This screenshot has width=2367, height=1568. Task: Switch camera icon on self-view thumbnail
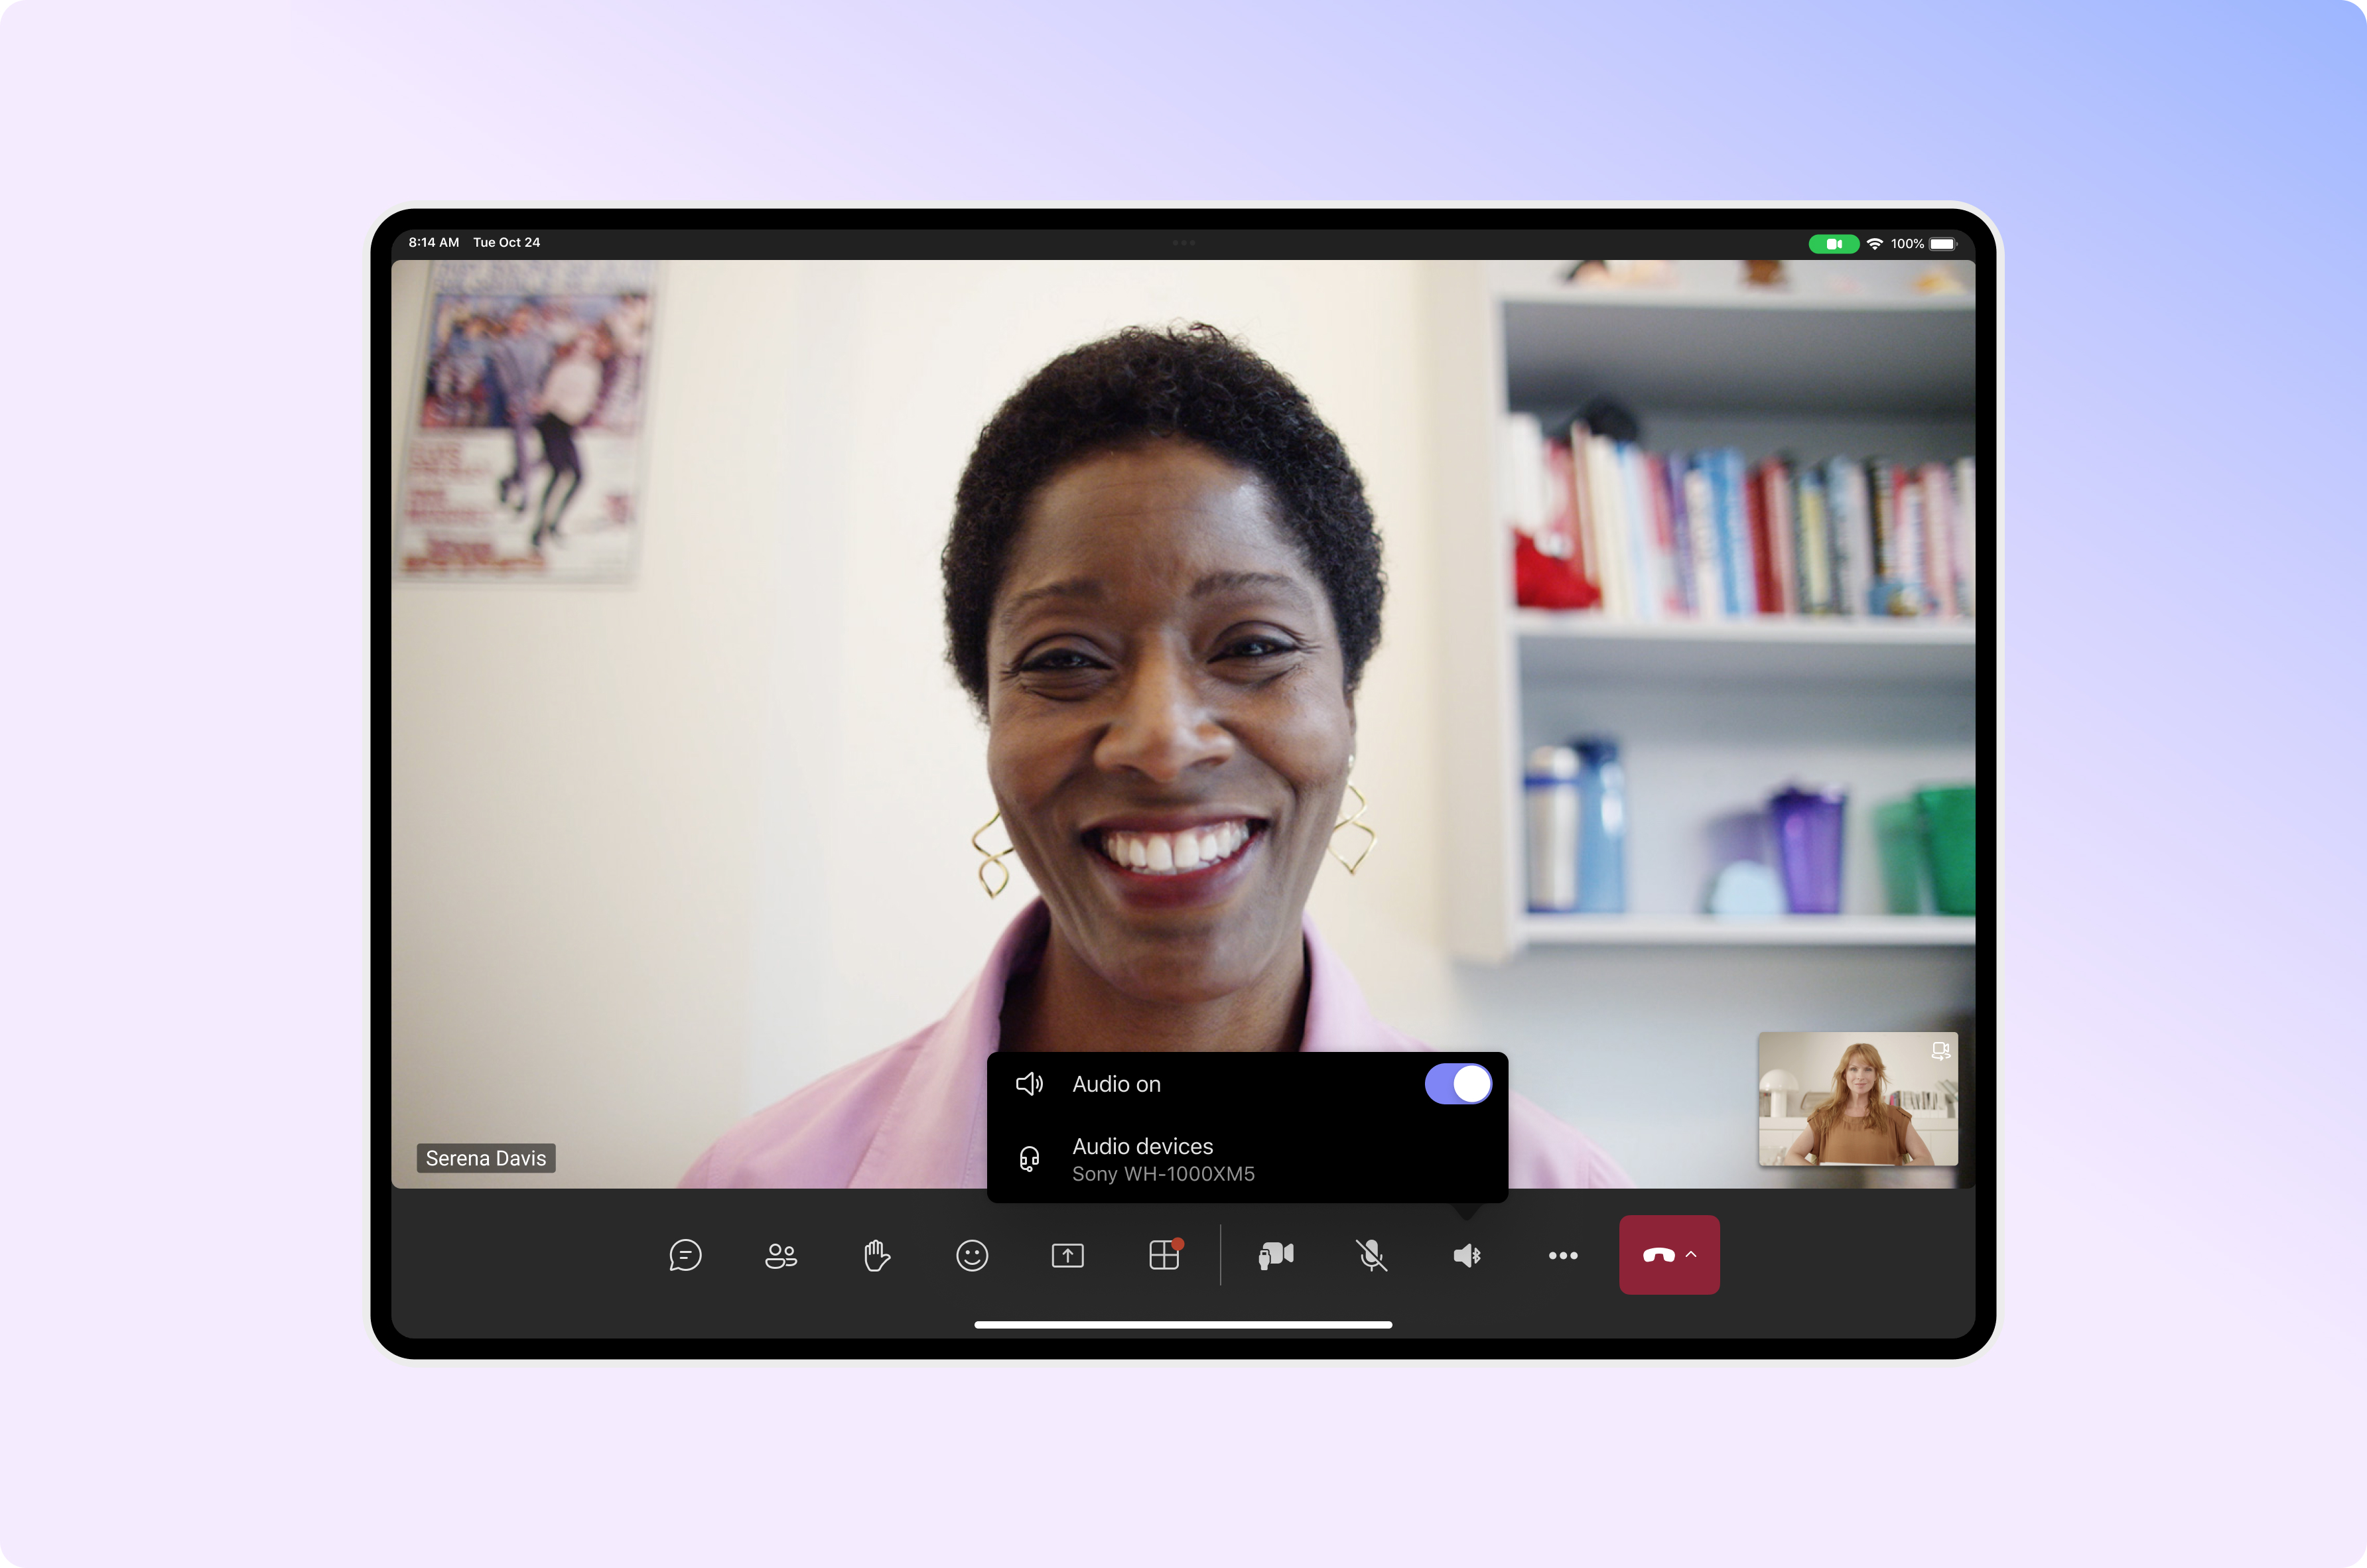pos(1940,1051)
